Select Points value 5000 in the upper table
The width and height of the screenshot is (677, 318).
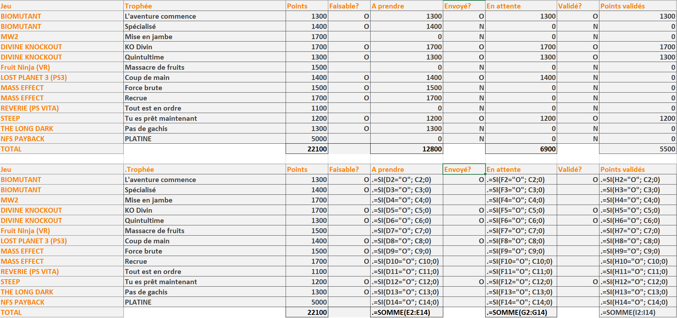pyautogui.click(x=307, y=139)
